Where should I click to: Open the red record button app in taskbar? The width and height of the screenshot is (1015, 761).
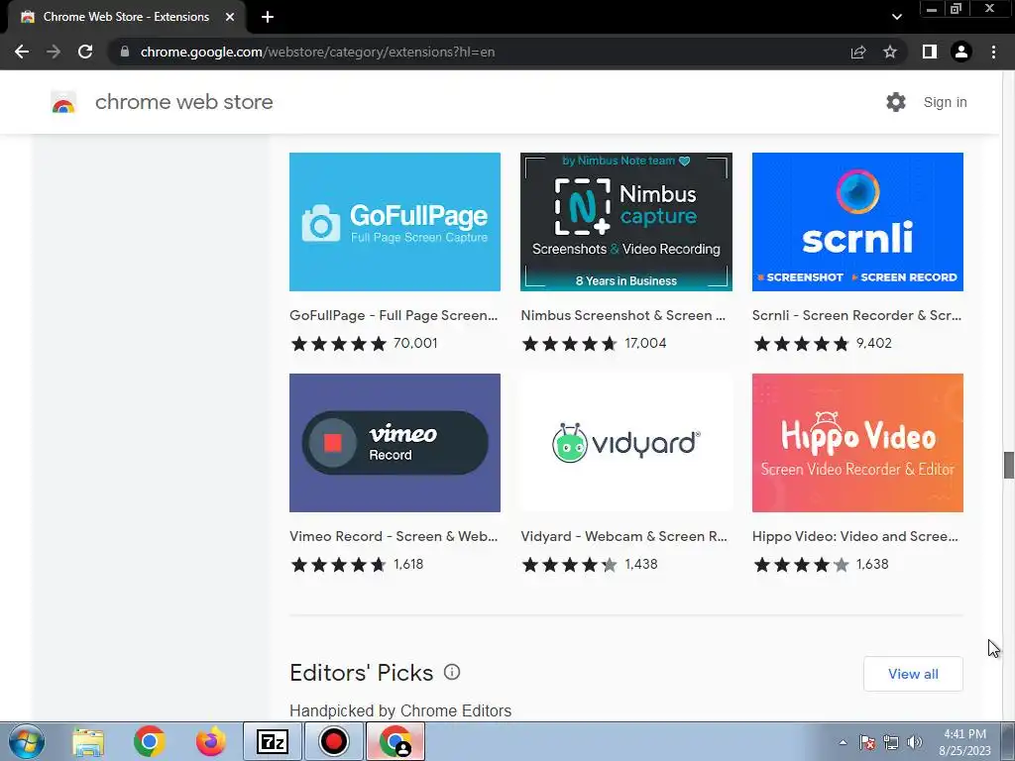tap(333, 741)
